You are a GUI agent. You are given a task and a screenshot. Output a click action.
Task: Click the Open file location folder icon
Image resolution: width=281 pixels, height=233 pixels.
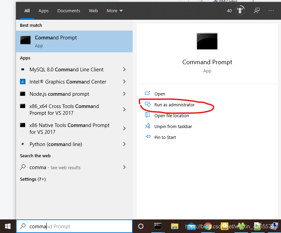(148, 115)
